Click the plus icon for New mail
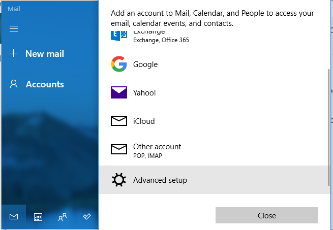This screenshot has width=333, height=230. click(x=14, y=53)
